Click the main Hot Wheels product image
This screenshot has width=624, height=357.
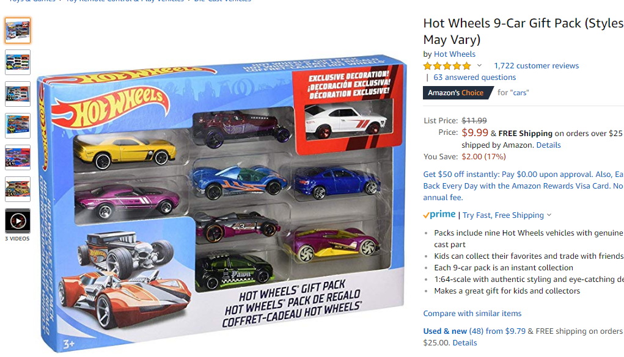click(x=222, y=203)
